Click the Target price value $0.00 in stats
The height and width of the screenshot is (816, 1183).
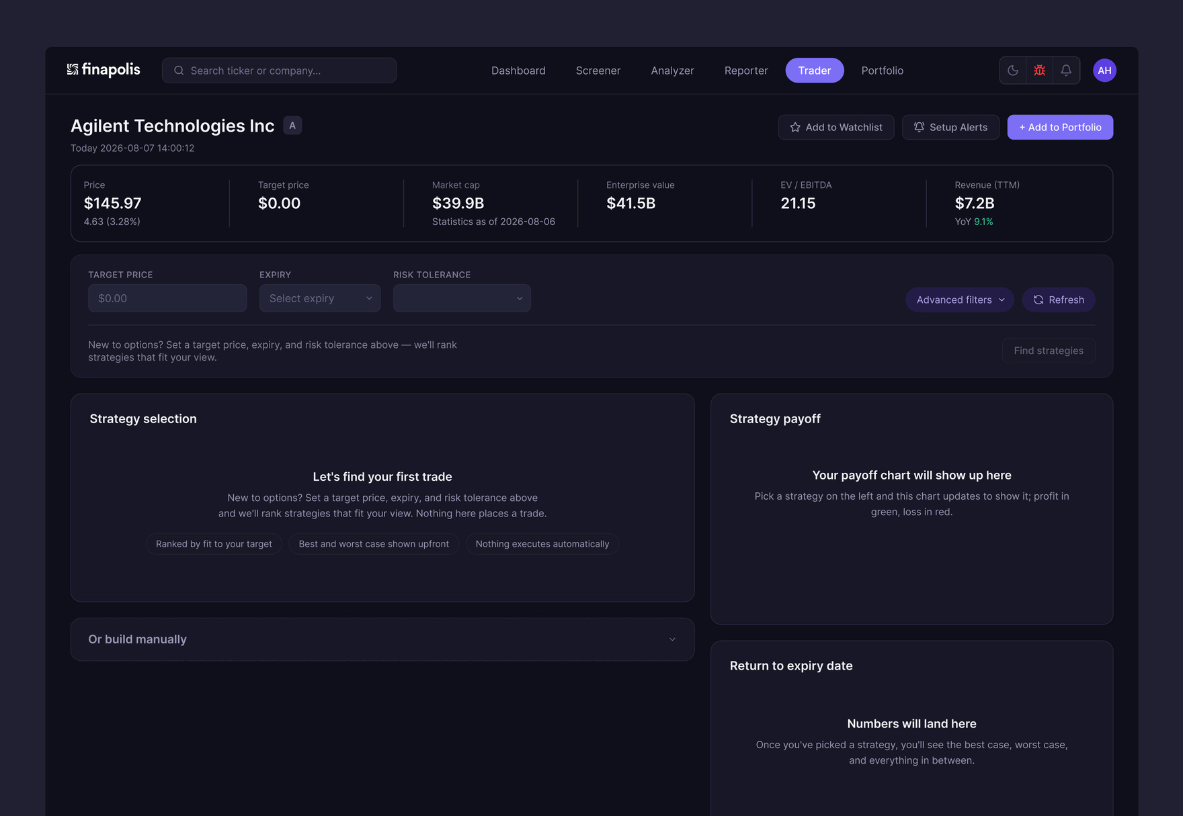tap(279, 203)
